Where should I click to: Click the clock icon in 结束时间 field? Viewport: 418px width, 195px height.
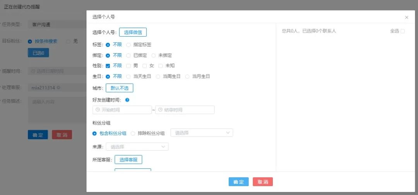pyautogui.click(x=160, y=110)
